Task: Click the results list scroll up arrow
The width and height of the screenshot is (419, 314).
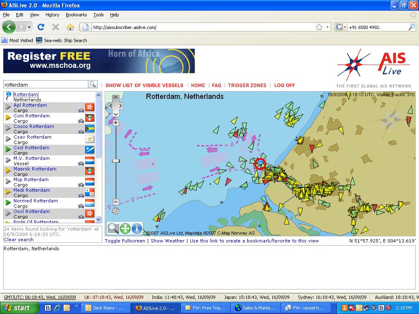Action: point(98,95)
